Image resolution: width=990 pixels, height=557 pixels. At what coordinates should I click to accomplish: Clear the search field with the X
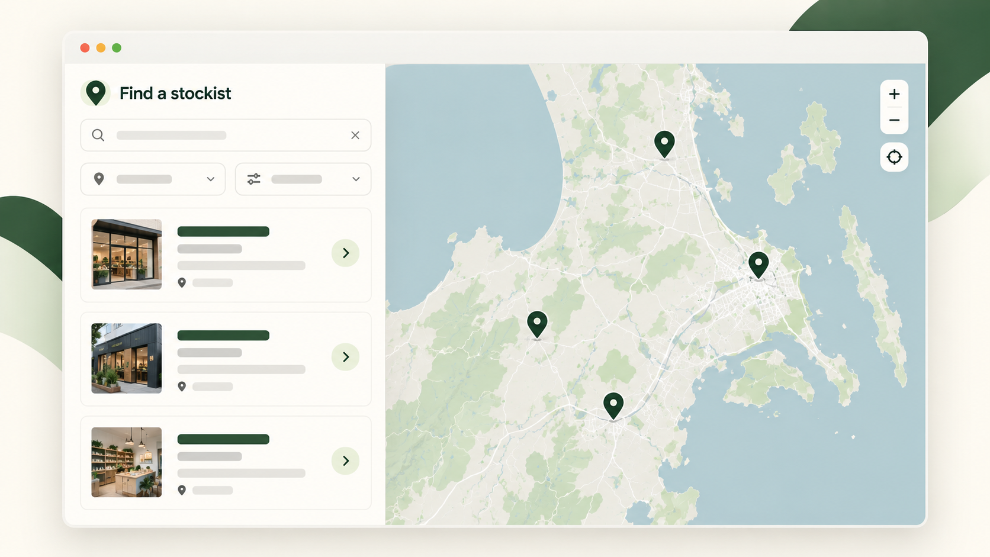(355, 135)
